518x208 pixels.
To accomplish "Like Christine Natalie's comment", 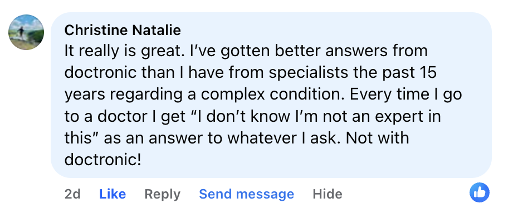I will (x=113, y=194).
